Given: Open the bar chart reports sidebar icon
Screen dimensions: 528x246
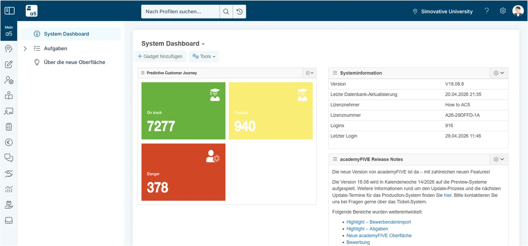Looking at the screenshot, I should [x=9, y=189].
